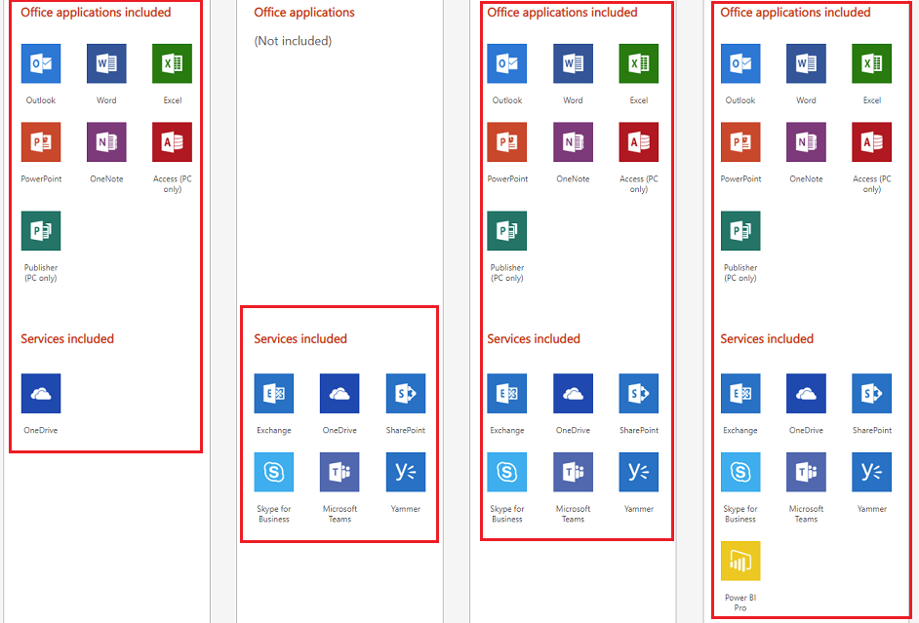Open the Publisher icon in the fourth column
The width and height of the screenshot is (919, 623).
tap(740, 231)
